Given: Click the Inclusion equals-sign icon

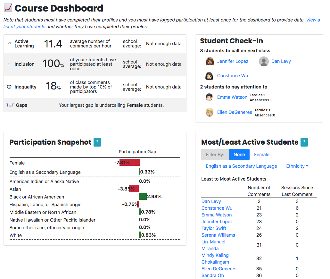Looking at the screenshot, I should [9, 64].
